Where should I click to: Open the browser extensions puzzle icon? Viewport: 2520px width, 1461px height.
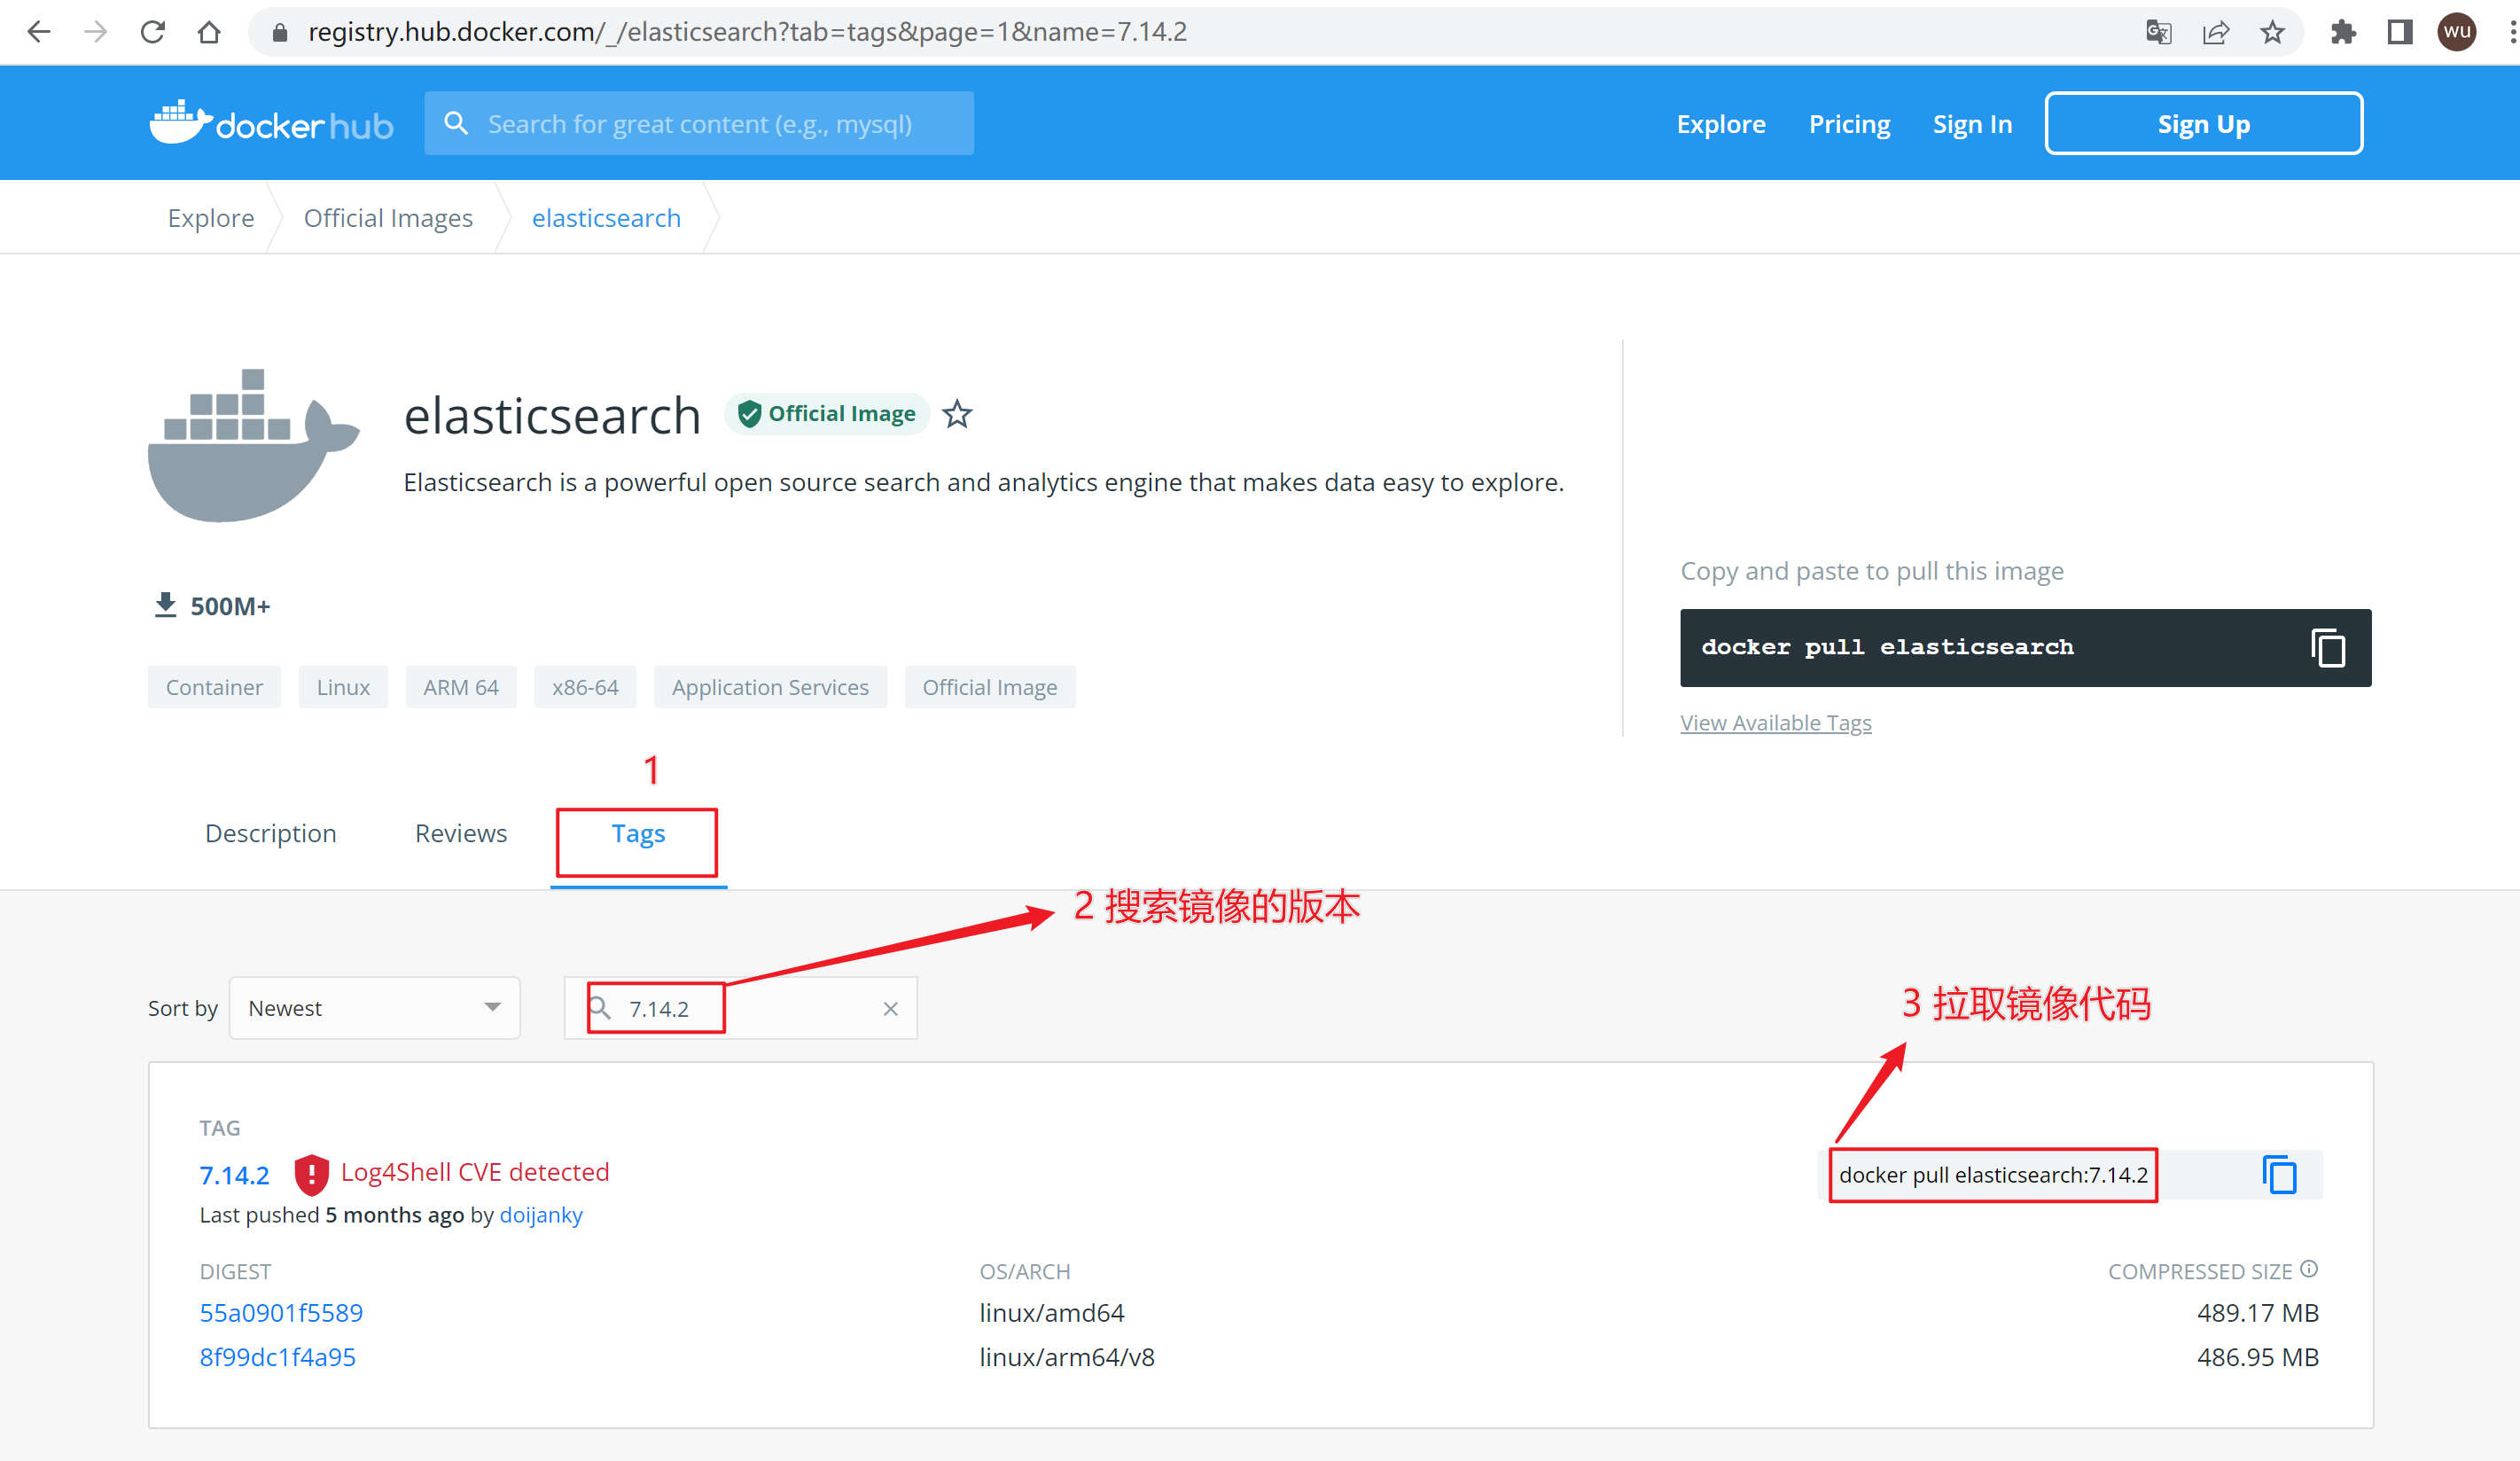click(x=2343, y=32)
